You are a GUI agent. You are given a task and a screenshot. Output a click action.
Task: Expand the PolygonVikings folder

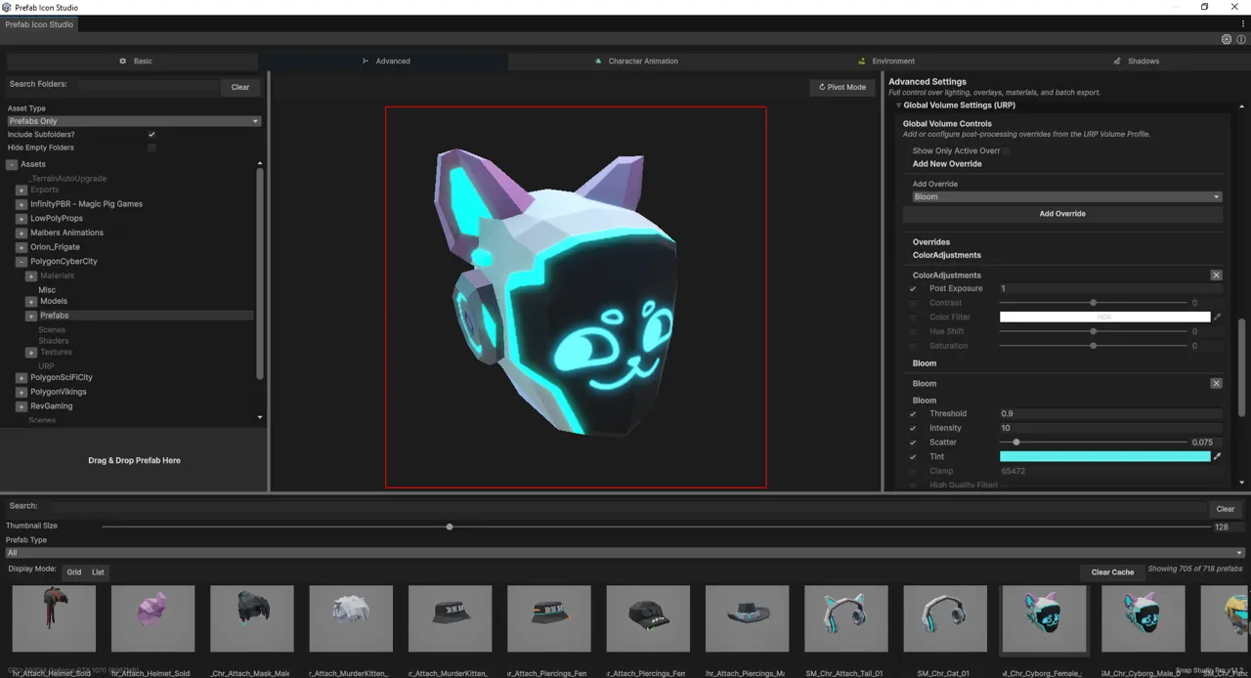click(x=22, y=392)
